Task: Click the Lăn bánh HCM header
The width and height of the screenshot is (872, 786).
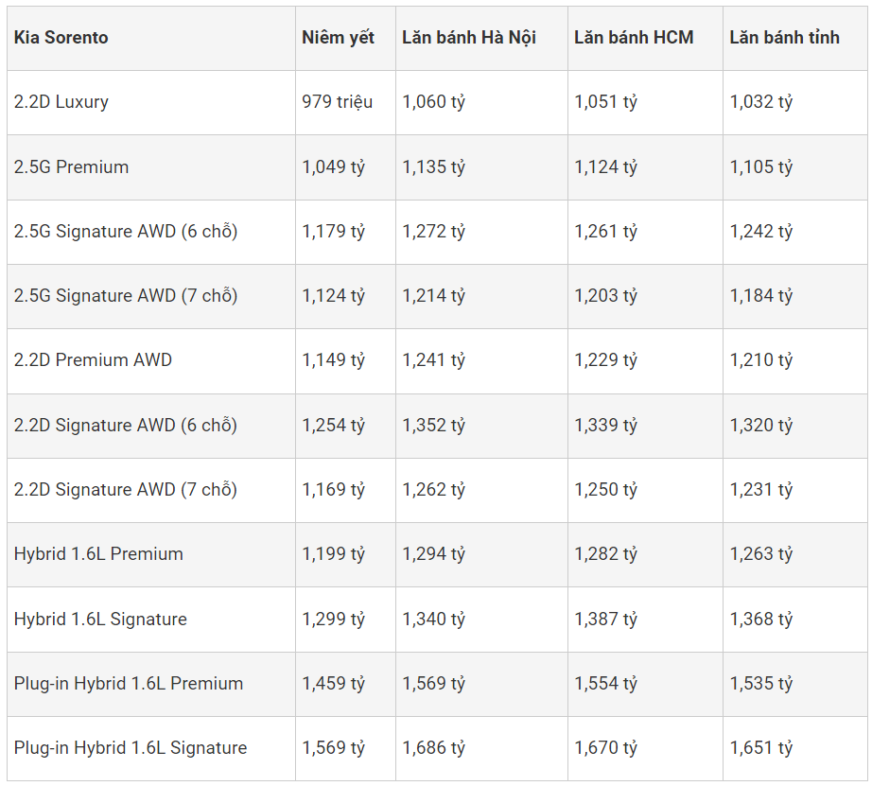Action: (x=634, y=38)
